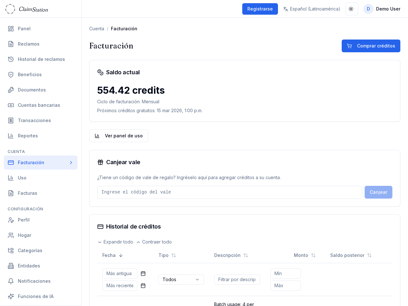Click the Funciones de IA sparkle icon

(11, 296)
